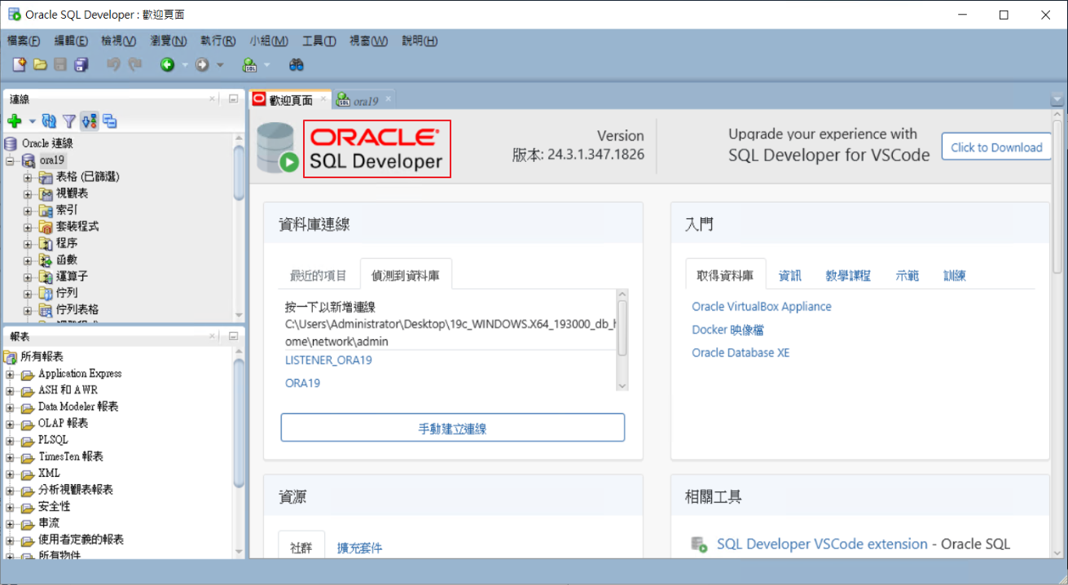The image size is (1068, 585).
Task: Expand the PLSQL reports node
Action: [11, 440]
